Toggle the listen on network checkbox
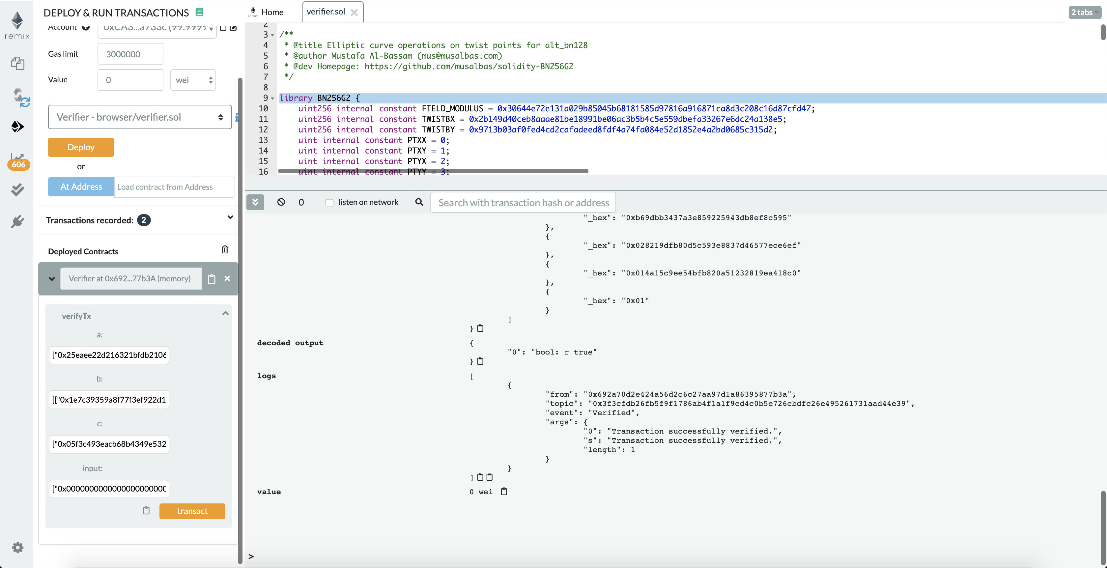Image resolution: width=1107 pixels, height=568 pixels. tap(329, 202)
